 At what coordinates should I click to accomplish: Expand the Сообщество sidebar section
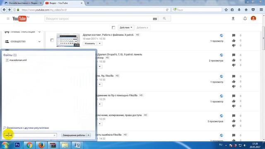point(39,41)
